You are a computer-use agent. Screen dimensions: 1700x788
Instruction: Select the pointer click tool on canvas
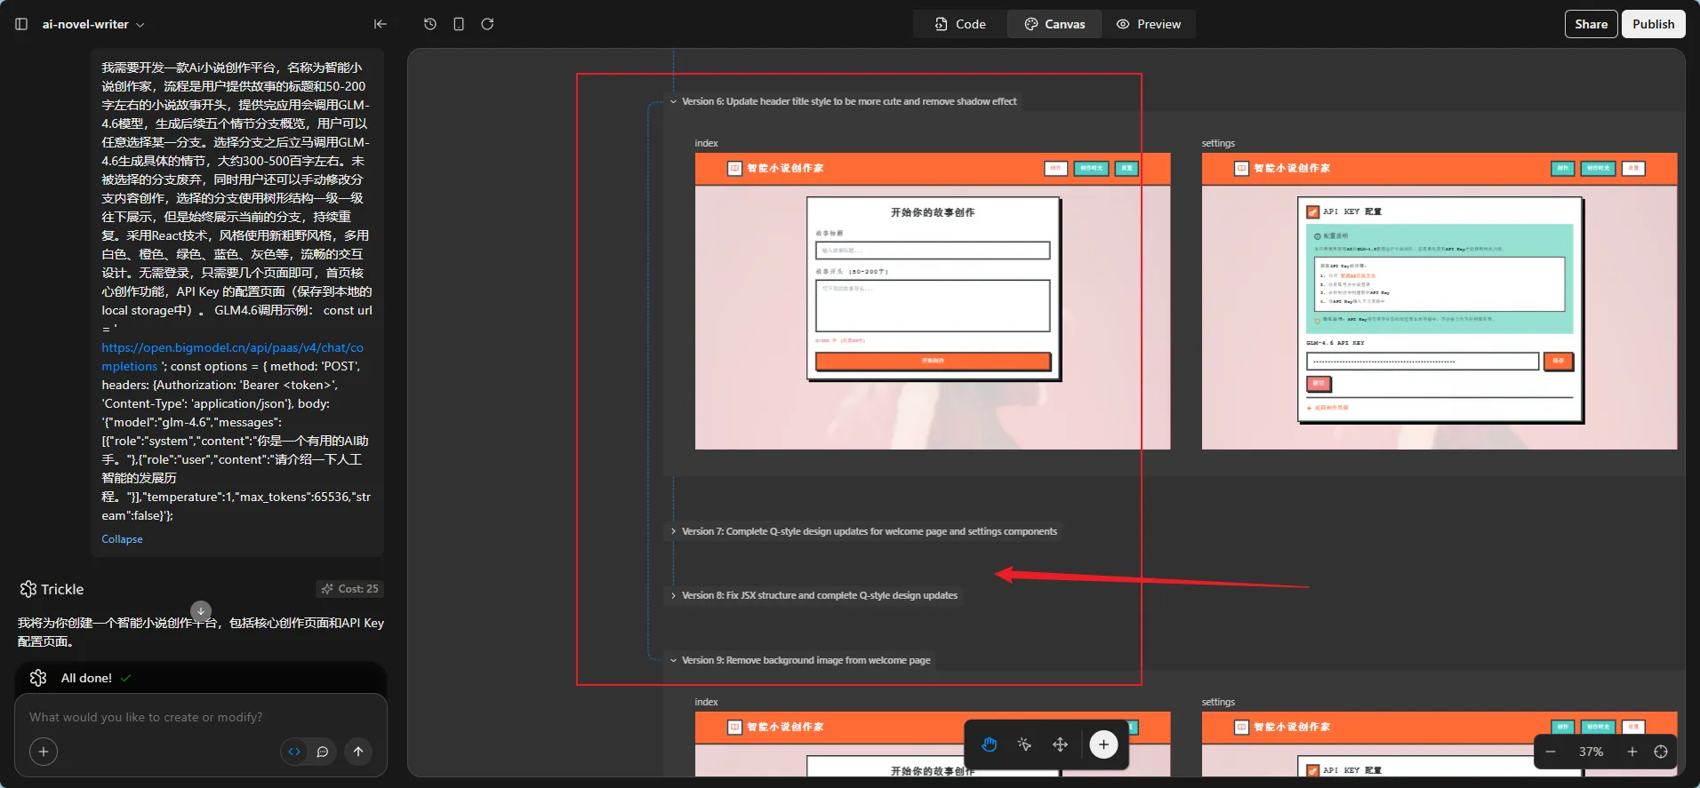(x=1024, y=744)
